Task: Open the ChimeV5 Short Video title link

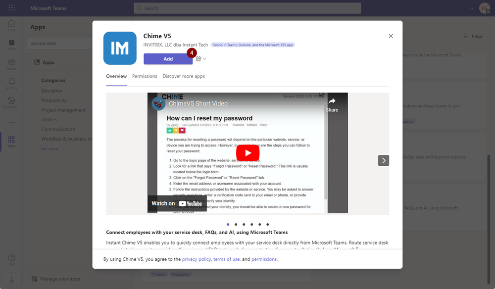Action: point(198,103)
